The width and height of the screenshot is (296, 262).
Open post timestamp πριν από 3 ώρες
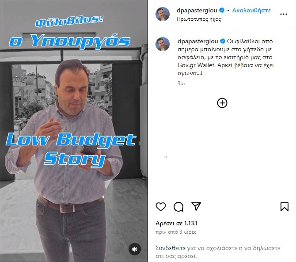pos(176,232)
